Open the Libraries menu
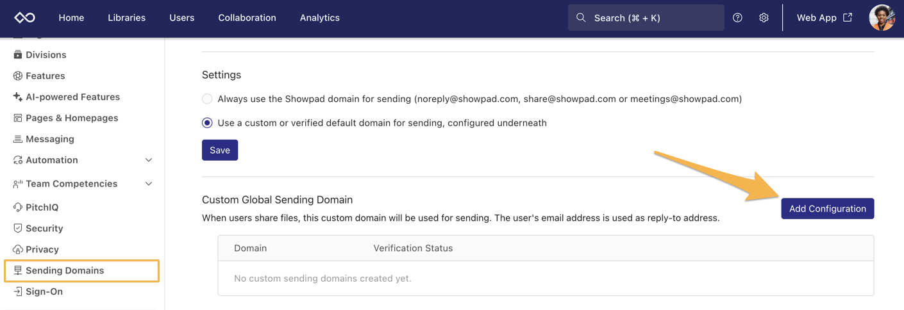 tap(126, 18)
